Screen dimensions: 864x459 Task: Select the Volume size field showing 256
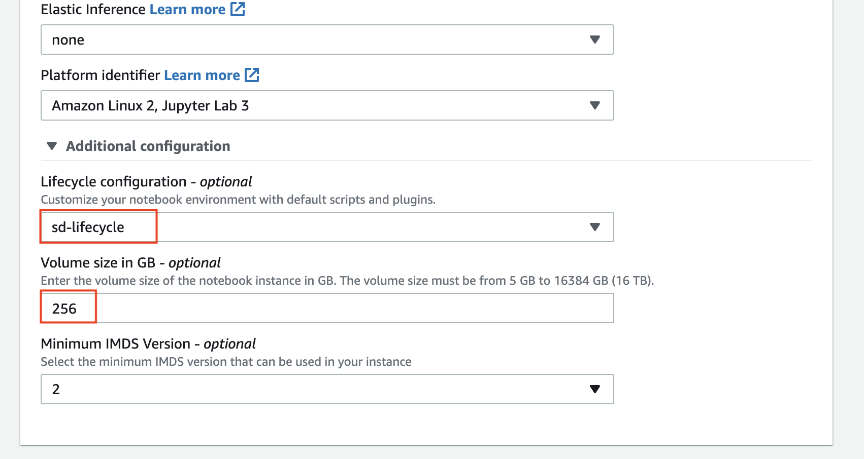(x=327, y=307)
